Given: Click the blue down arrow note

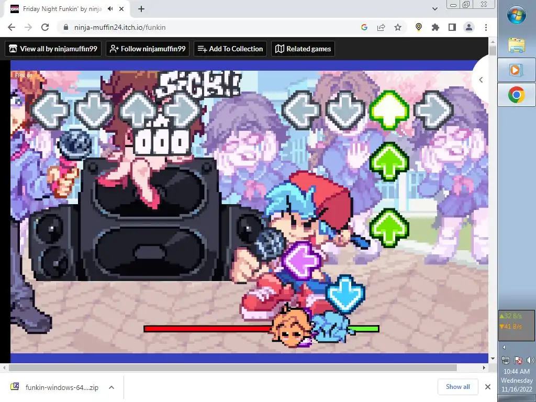Looking at the screenshot, I should click(x=345, y=294).
